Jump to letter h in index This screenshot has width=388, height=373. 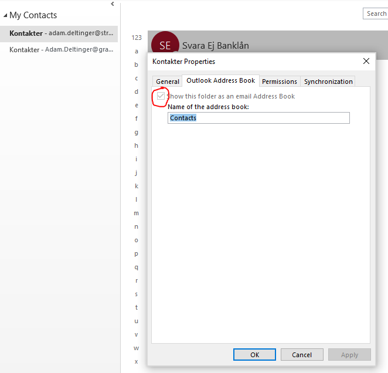coord(137,145)
